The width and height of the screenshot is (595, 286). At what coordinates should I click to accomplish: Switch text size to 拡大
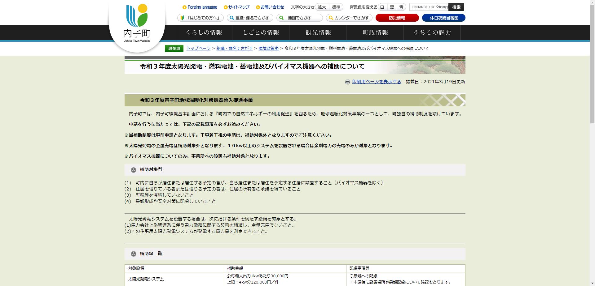coord(322,7)
